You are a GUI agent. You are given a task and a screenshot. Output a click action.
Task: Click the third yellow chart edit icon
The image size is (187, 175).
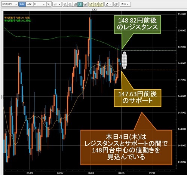click(x=101, y=4)
